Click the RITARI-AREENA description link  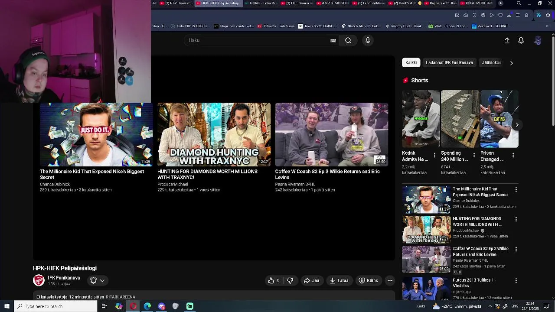pos(121,297)
